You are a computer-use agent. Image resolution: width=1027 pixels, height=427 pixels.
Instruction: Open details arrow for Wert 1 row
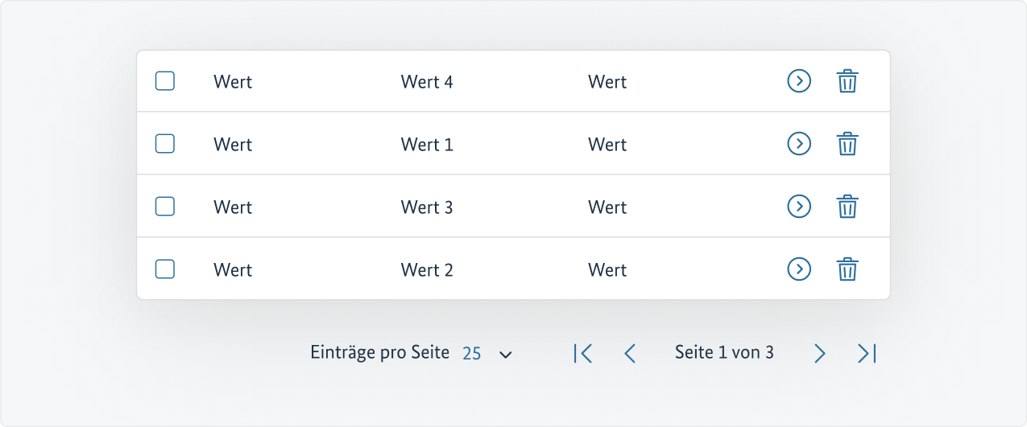coord(798,143)
